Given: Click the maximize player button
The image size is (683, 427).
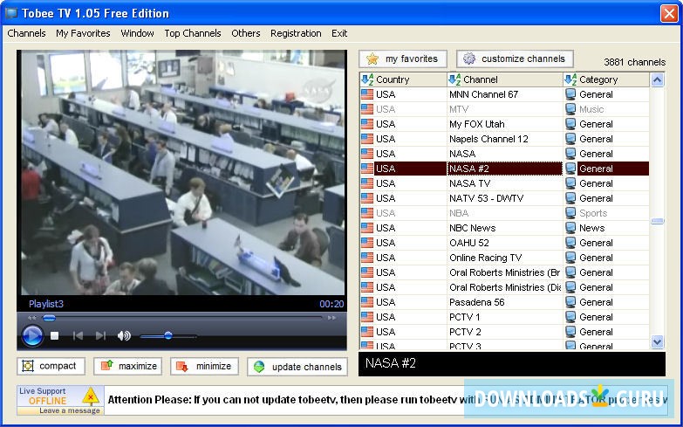Looking at the screenshot, I should click(127, 367).
